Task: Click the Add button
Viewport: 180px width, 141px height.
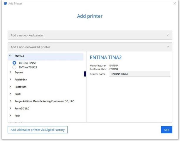Action: pos(166,130)
